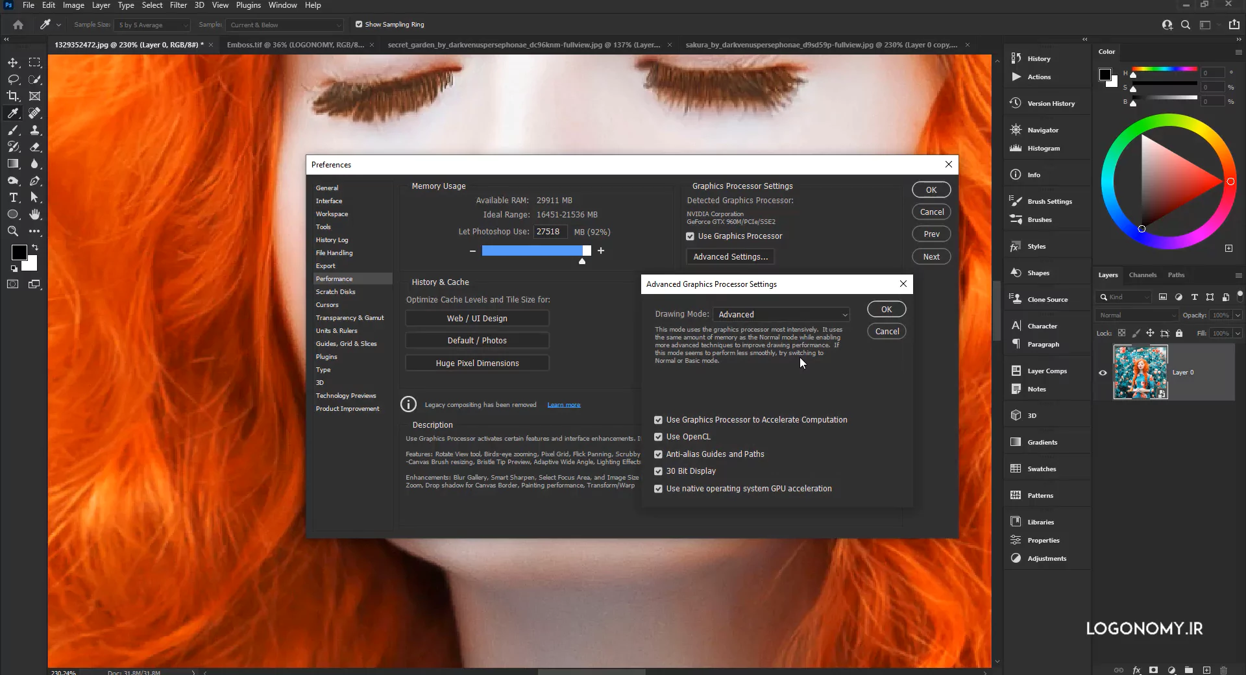Select Scratch Disks in Preferences list

336,292
